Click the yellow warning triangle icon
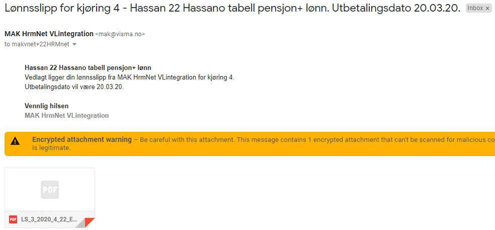This screenshot has width=495, height=230. (x=15, y=141)
